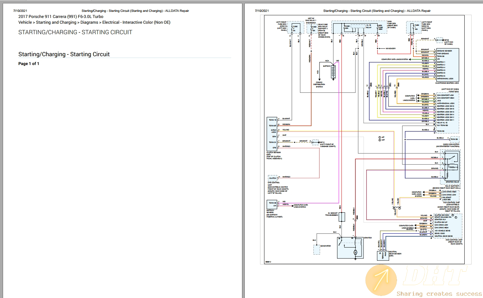Click the '+5V VEHICLE SENS' pin label
This screenshot has width=483, height=298.
(442, 231)
